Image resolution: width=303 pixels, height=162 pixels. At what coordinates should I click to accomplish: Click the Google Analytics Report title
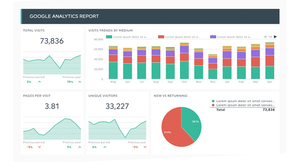pyautogui.click(x=64, y=16)
